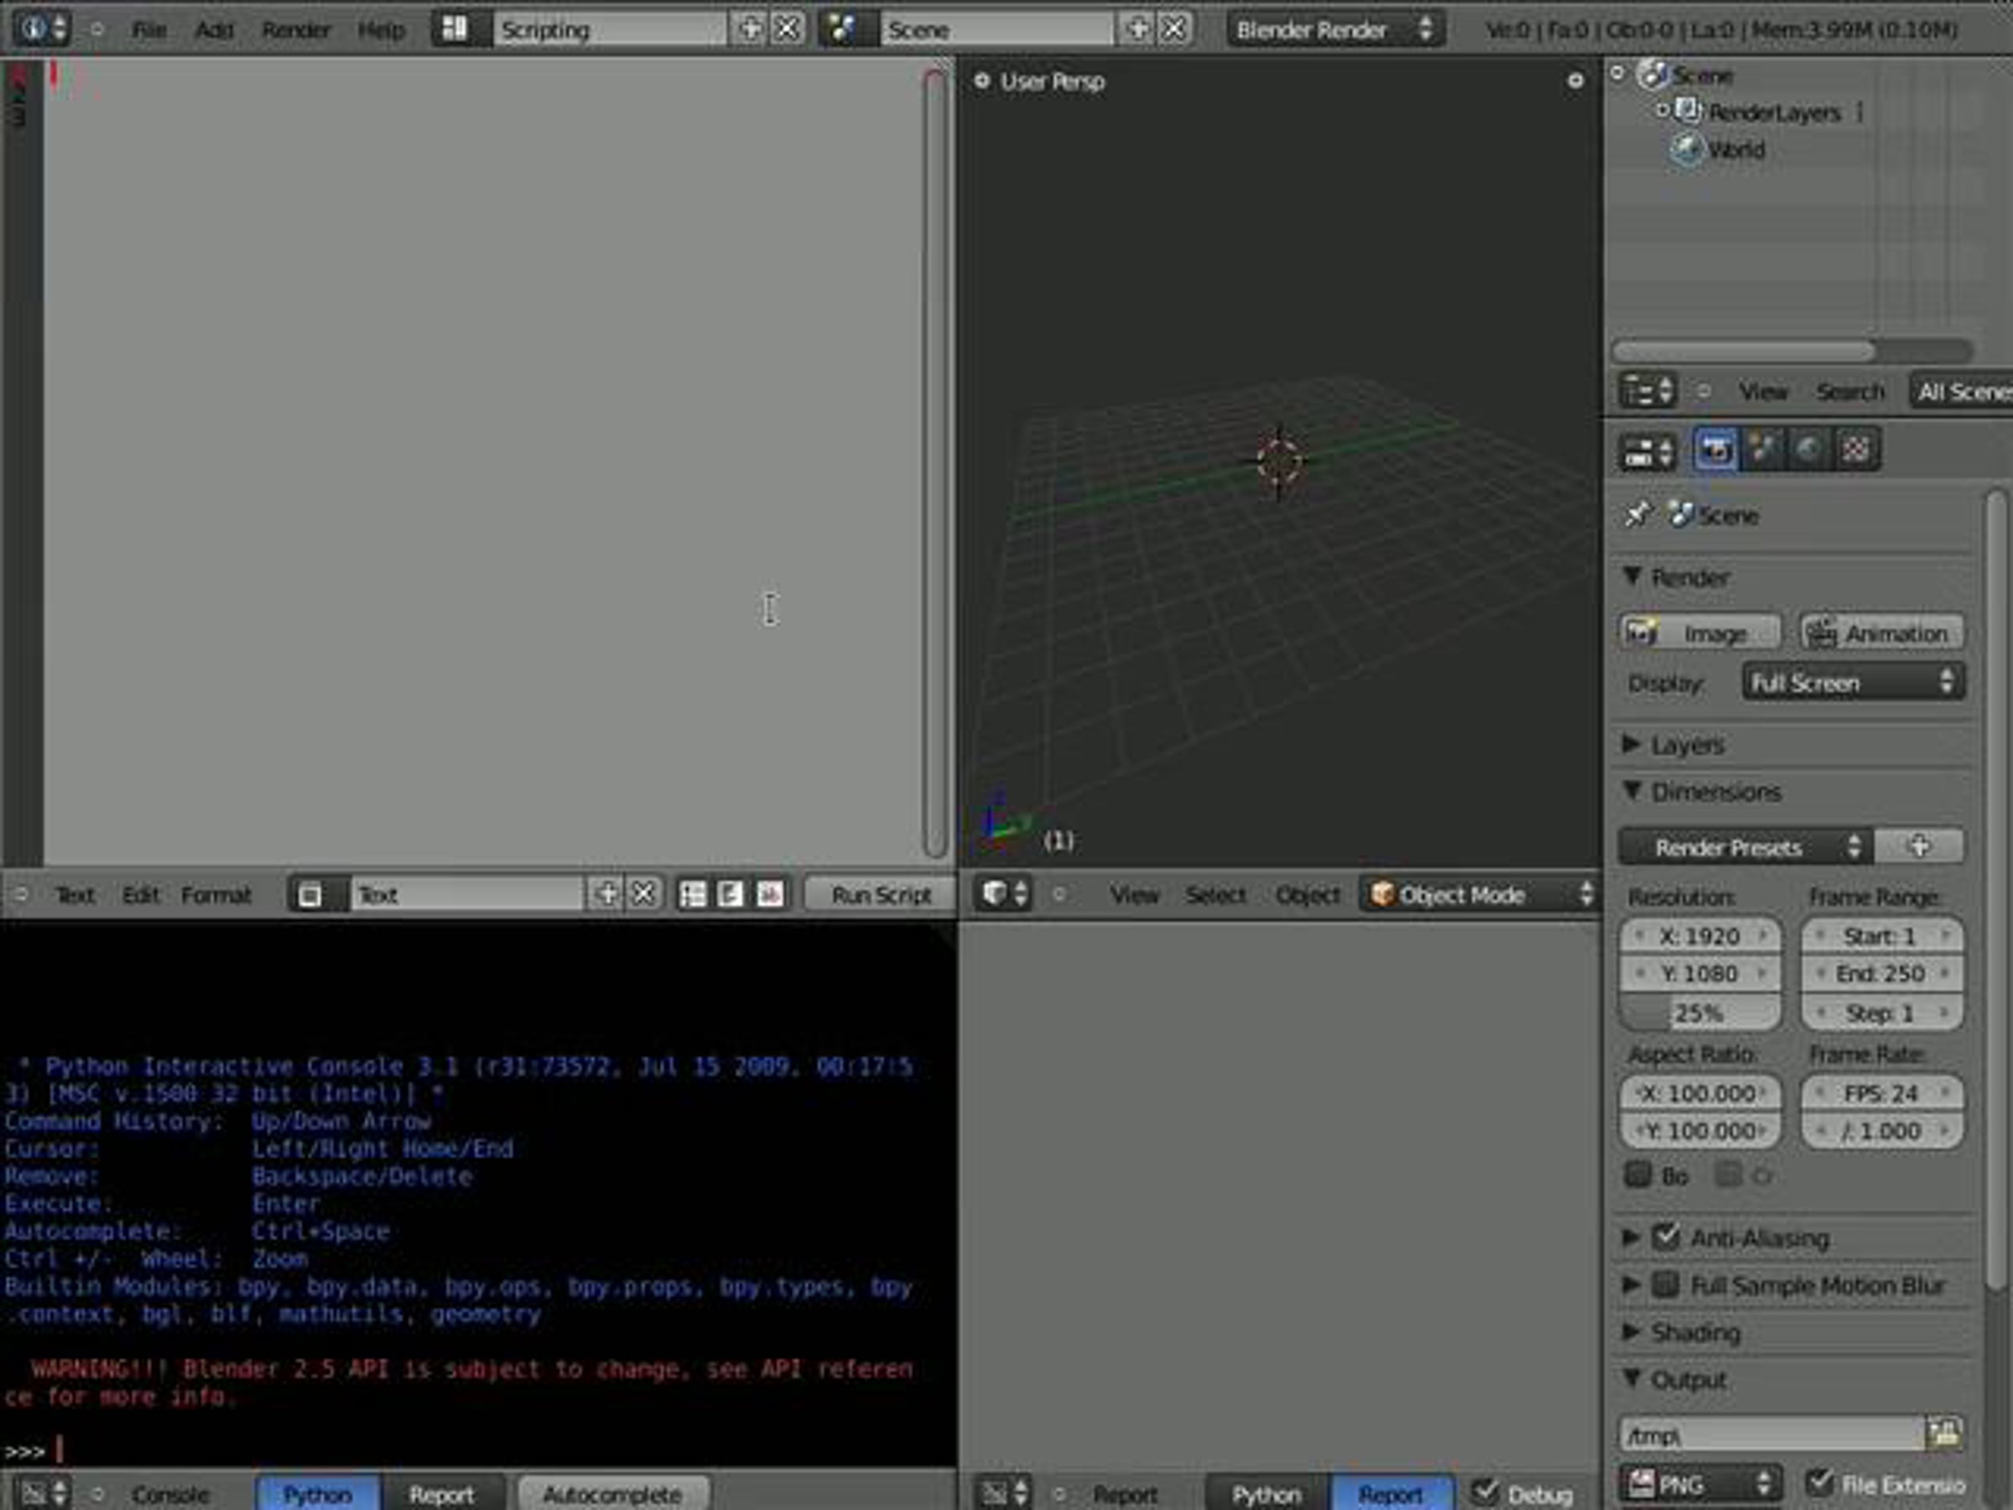Delete the active scene with X icon
The height and width of the screenshot is (1510, 2013).
(x=1175, y=29)
